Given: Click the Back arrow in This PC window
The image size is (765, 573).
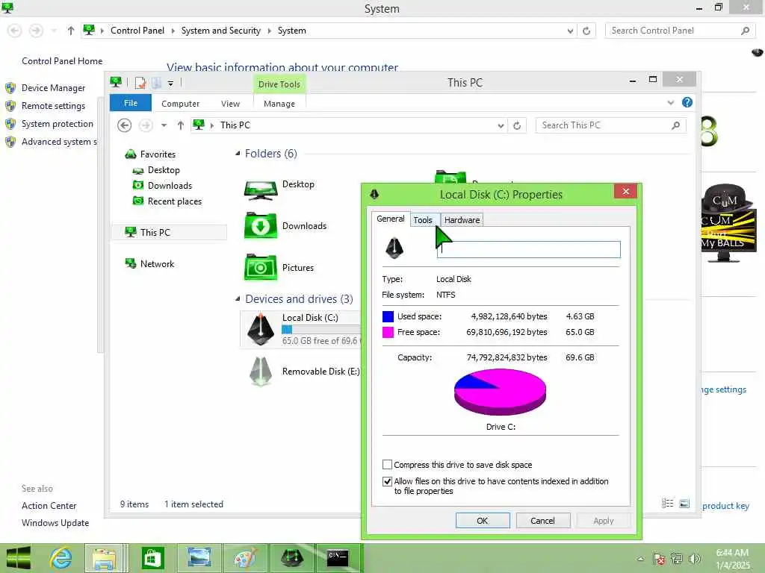Looking at the screenshot, I should [x=125, y=125].
